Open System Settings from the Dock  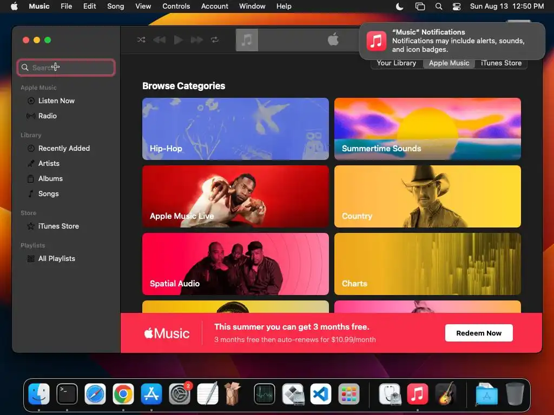coord(180,394)
